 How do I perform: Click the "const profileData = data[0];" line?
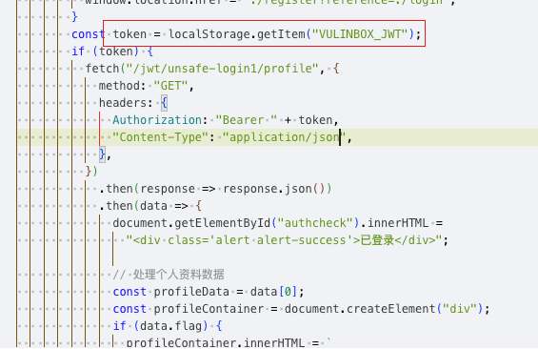[209, 292]
